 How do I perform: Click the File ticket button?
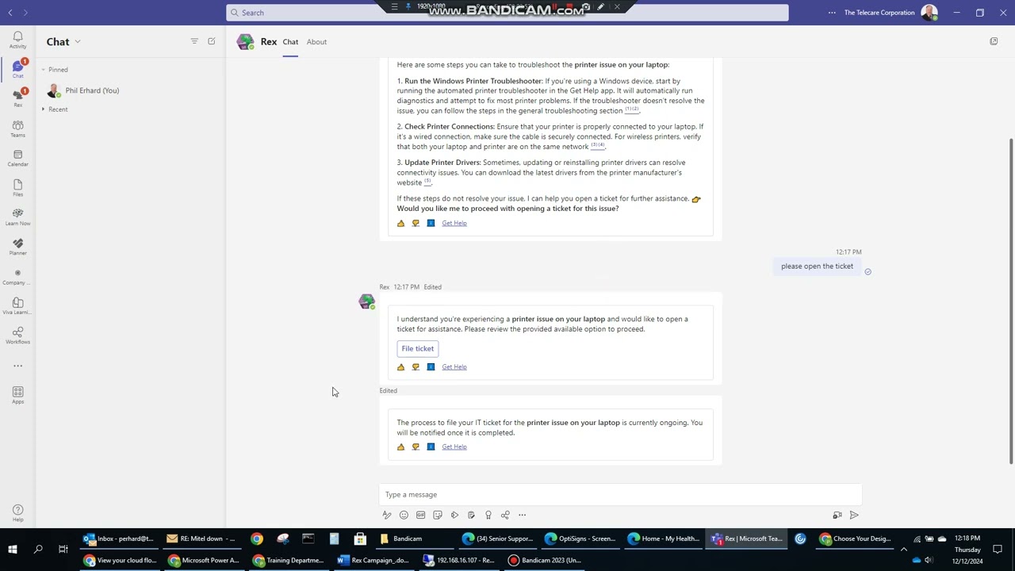coord(417,349)
